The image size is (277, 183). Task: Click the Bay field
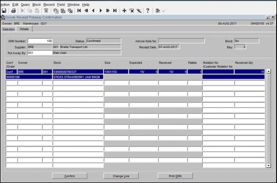click(240, 47)
